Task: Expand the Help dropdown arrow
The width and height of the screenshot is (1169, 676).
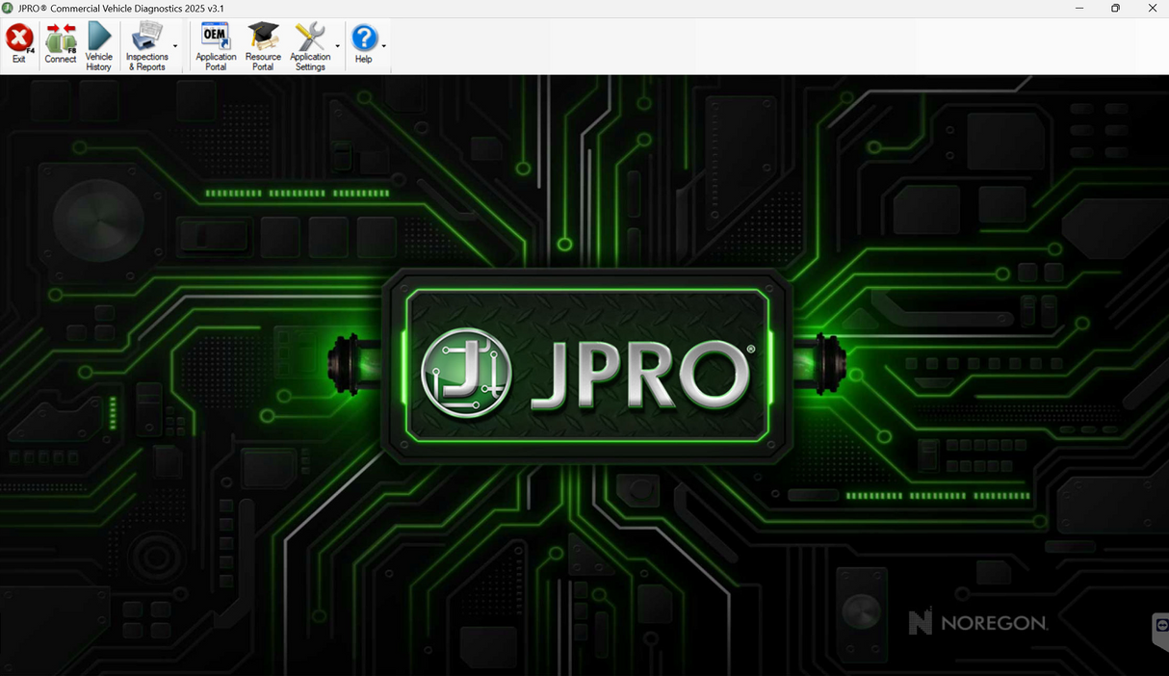Action: 384,46
